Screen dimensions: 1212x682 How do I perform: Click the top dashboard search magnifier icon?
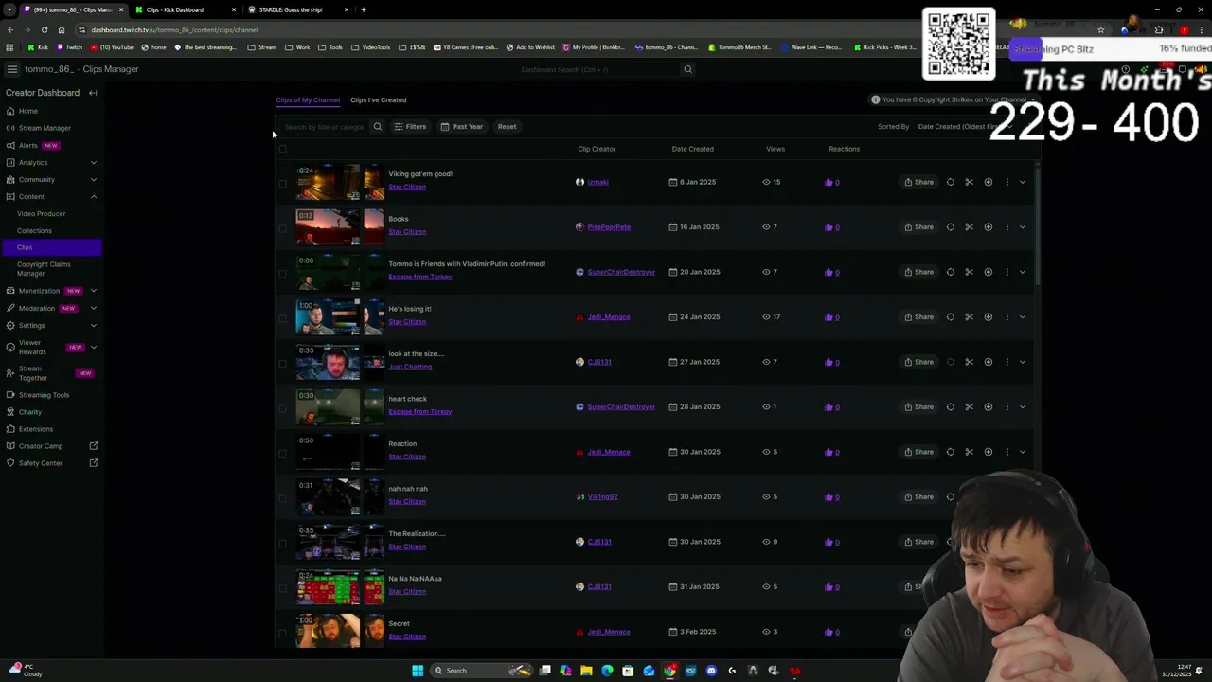pyautogui.click(x=688, y=69)
